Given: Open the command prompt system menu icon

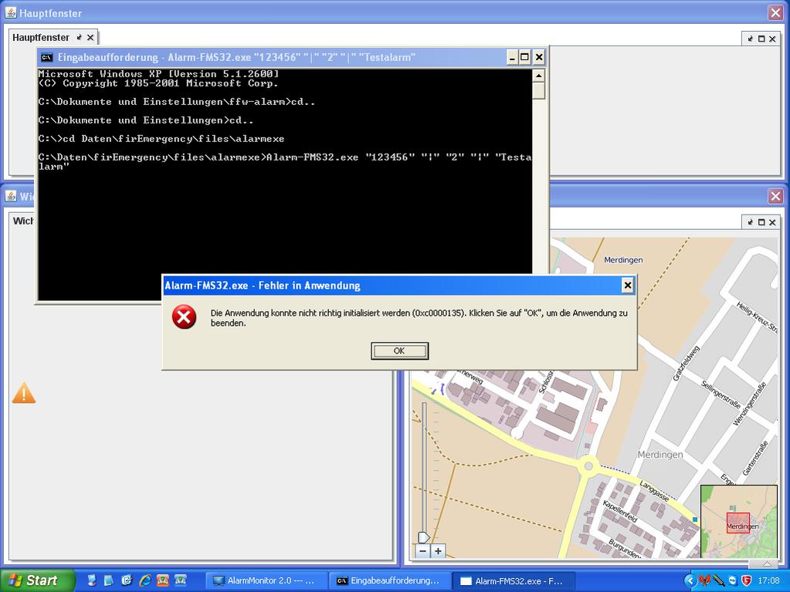Looking at the screenshot, I should point(46,57).
